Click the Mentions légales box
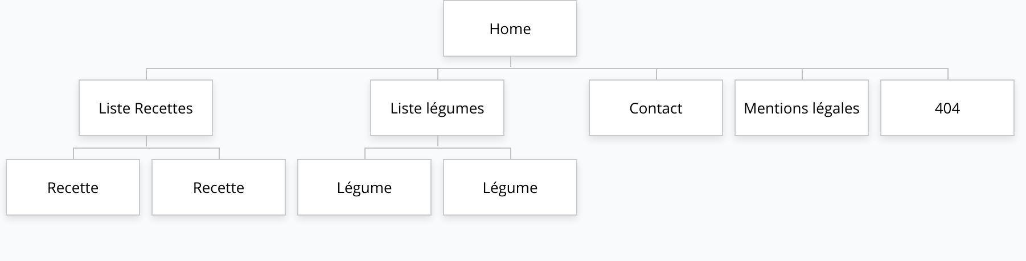1026x261 pixels. click(801, 108)
